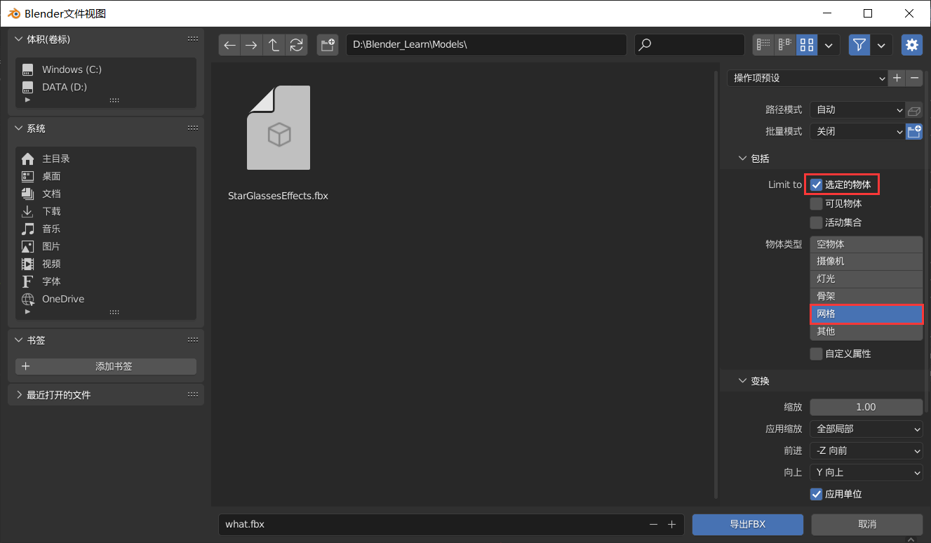Go back to the previous folder
Viewport: 931px width, 543px height.
229,45
